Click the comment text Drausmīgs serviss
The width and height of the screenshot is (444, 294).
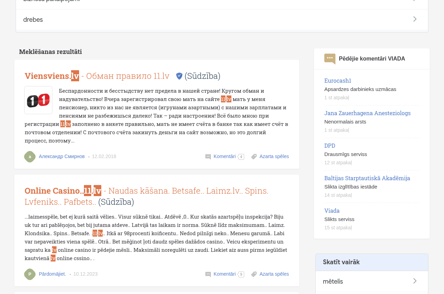[345, 154]
